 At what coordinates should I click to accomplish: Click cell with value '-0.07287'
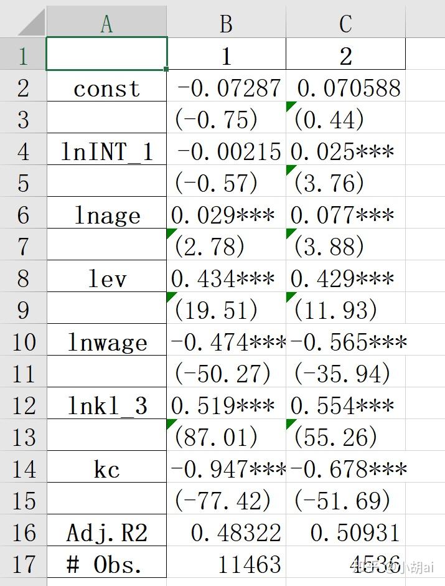[x=227, y=85]
